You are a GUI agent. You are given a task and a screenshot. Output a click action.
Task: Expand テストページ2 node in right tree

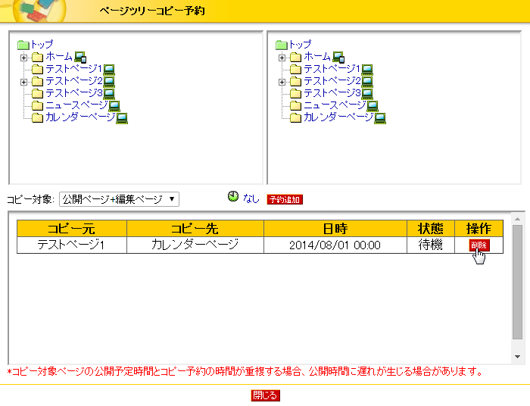click(282, 82)
